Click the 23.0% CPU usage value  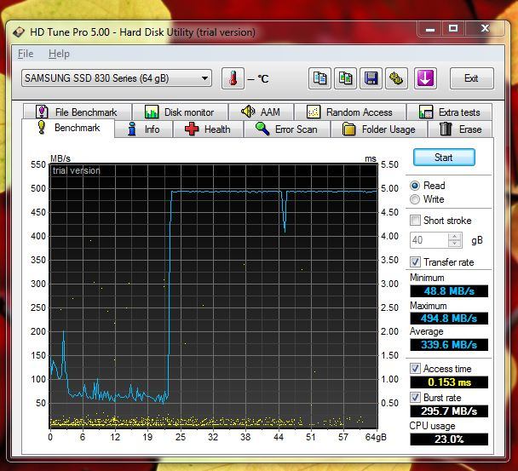[449, 439]
